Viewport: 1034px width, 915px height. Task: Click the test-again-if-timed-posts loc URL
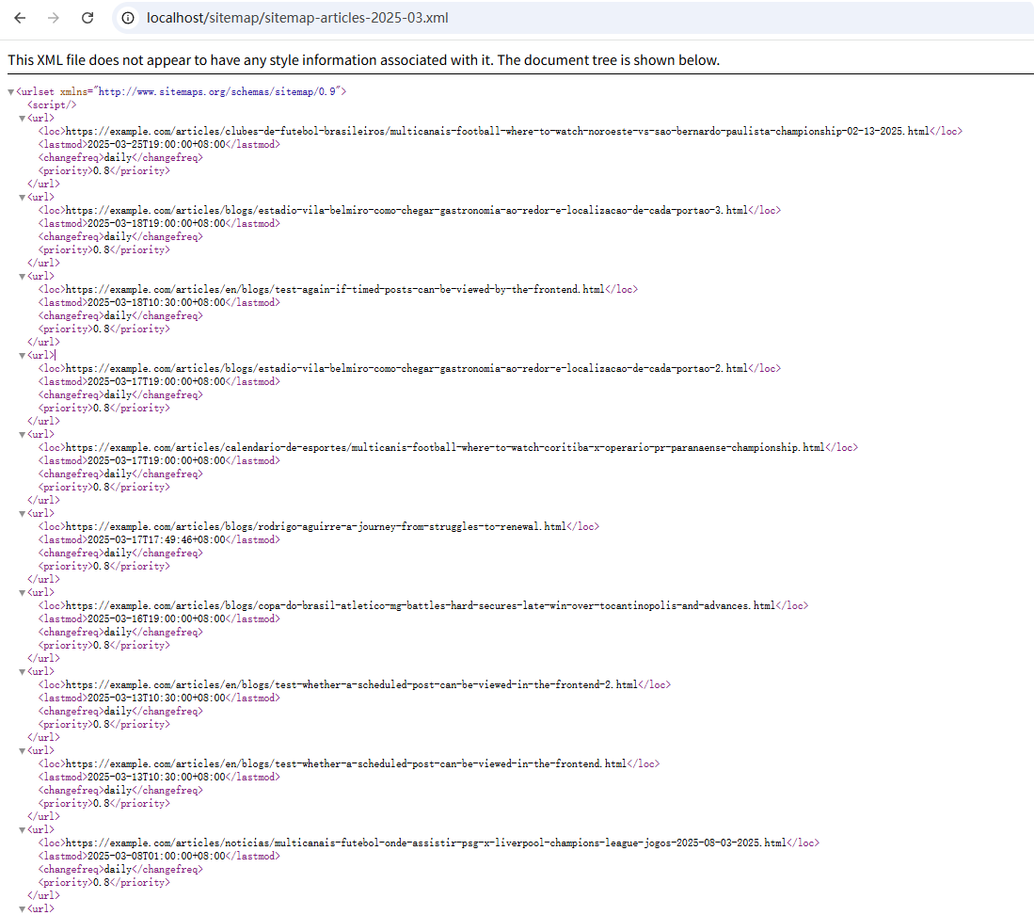[335, 290]
